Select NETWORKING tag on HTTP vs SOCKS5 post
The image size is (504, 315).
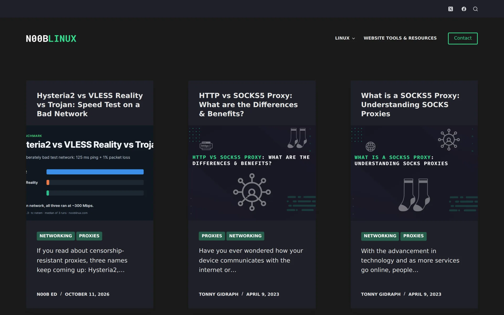coord(245,236)
